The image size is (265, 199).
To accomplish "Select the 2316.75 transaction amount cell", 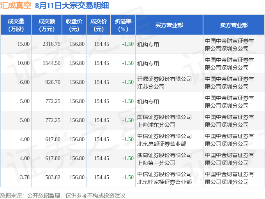I will 47,44.
